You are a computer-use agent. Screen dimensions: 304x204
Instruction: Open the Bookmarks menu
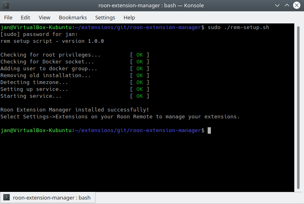pyautogui.click(x=73, y=18)
